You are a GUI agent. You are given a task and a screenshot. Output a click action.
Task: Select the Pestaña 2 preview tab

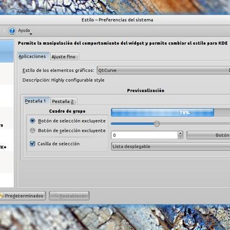point(63,101)
